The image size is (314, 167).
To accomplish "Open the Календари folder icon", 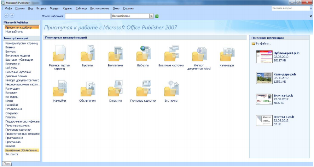I will (227, 54).
